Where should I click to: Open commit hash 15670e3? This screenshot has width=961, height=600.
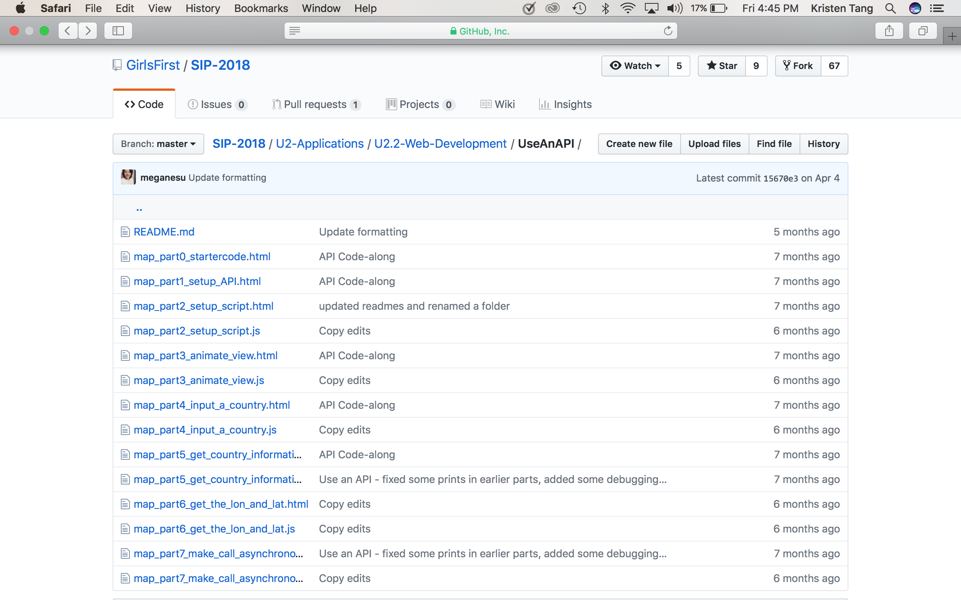click(x=781, y=178)
